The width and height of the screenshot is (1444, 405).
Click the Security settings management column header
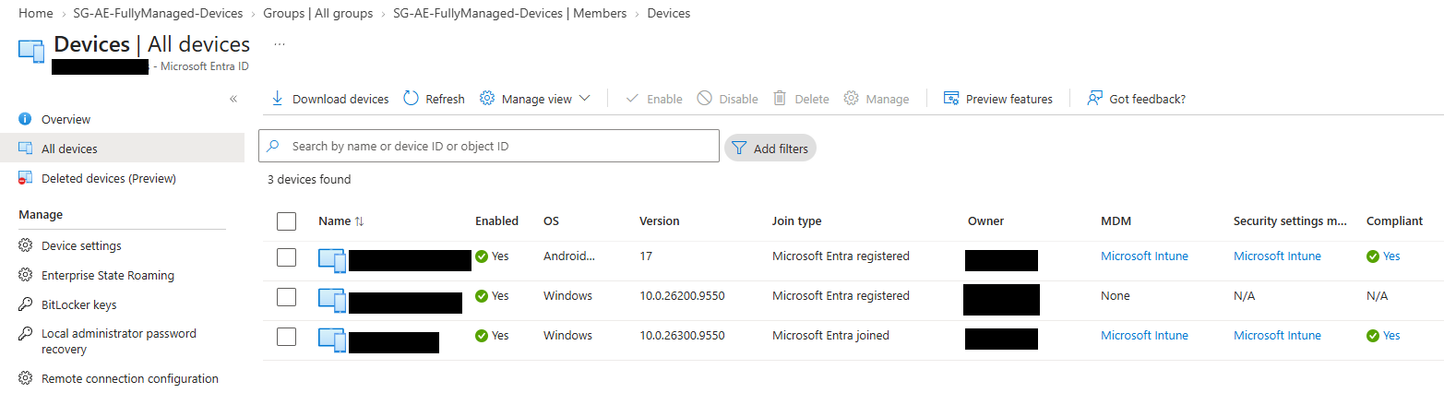[x=1290, y=221]
